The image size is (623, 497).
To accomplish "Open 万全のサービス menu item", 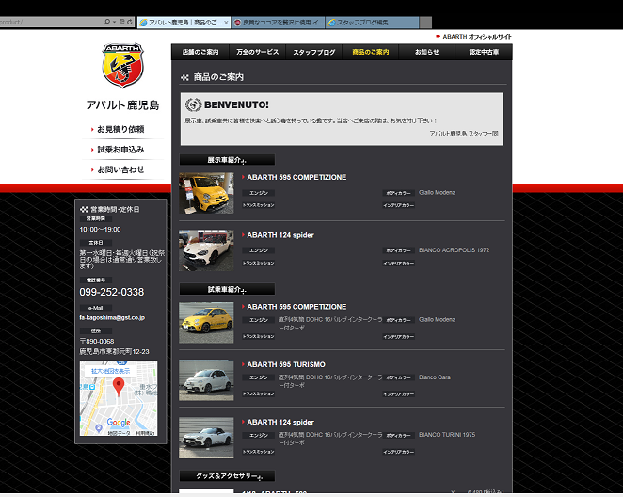I will pos(258,52).
